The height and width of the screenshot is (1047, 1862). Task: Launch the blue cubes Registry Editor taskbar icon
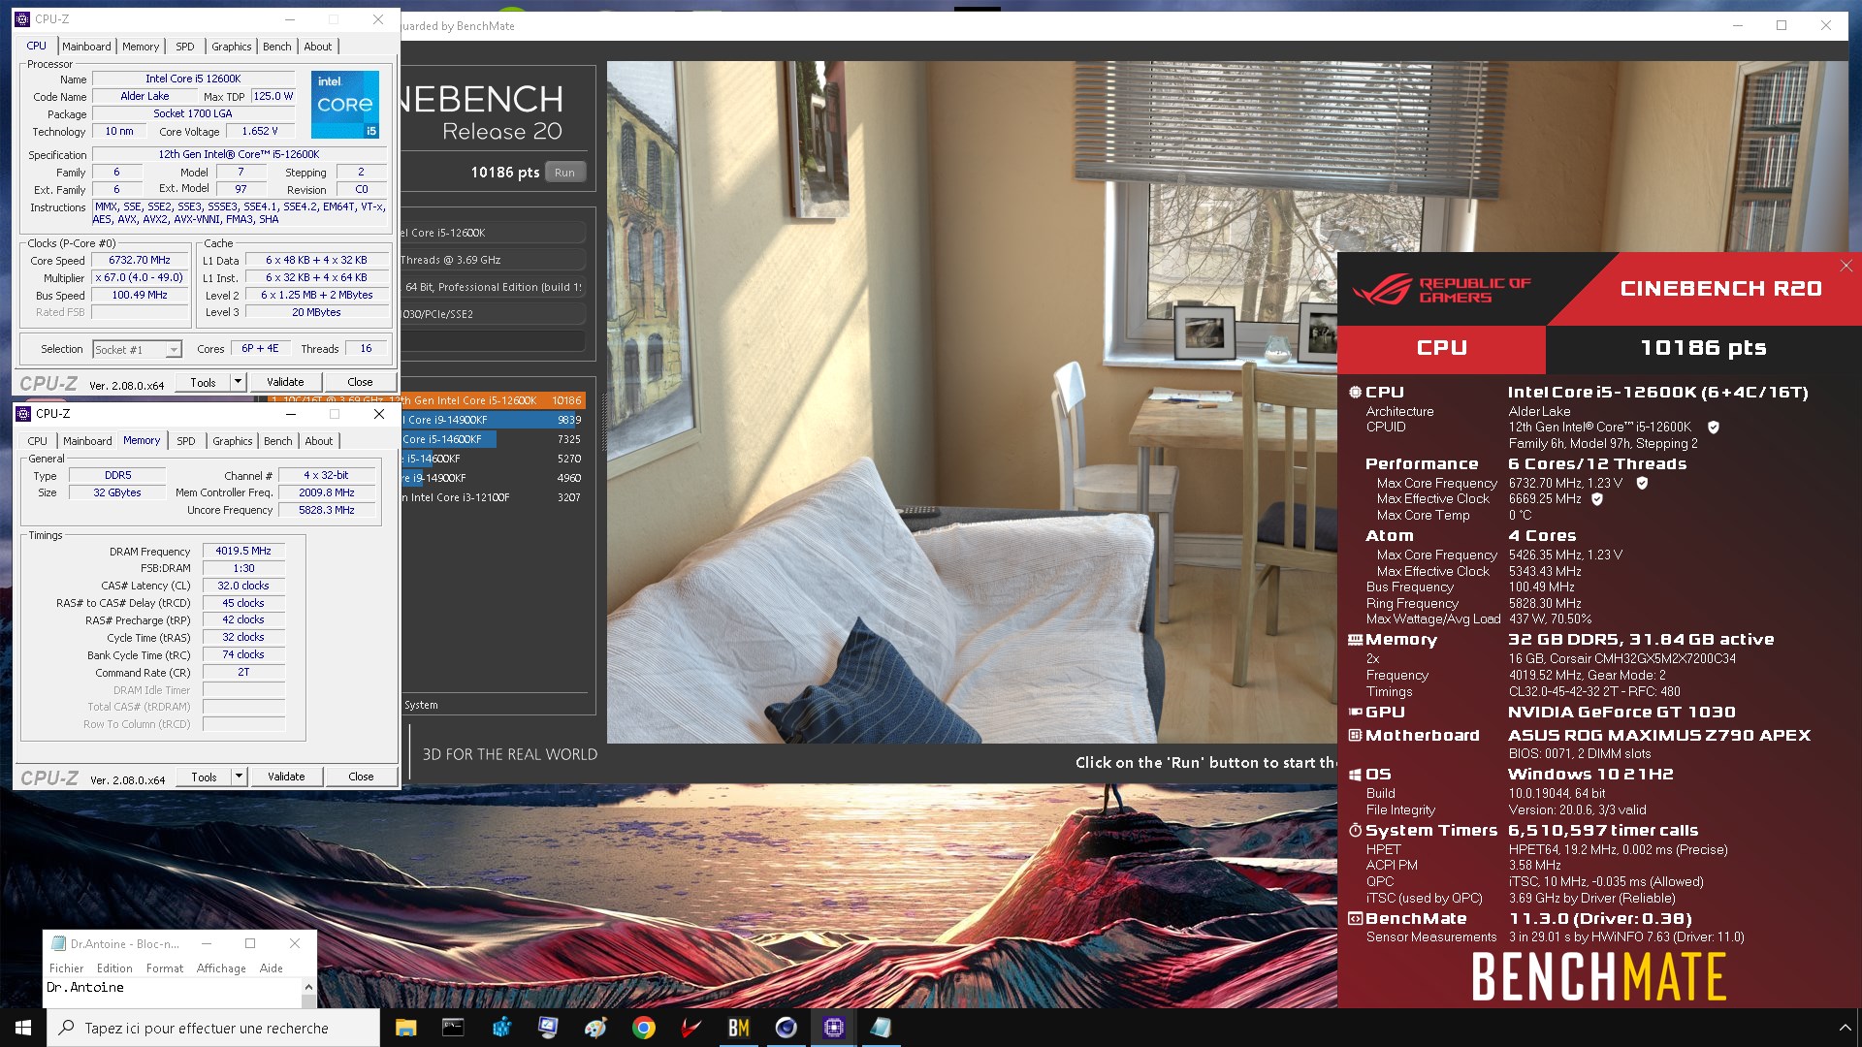point(500,1028)
